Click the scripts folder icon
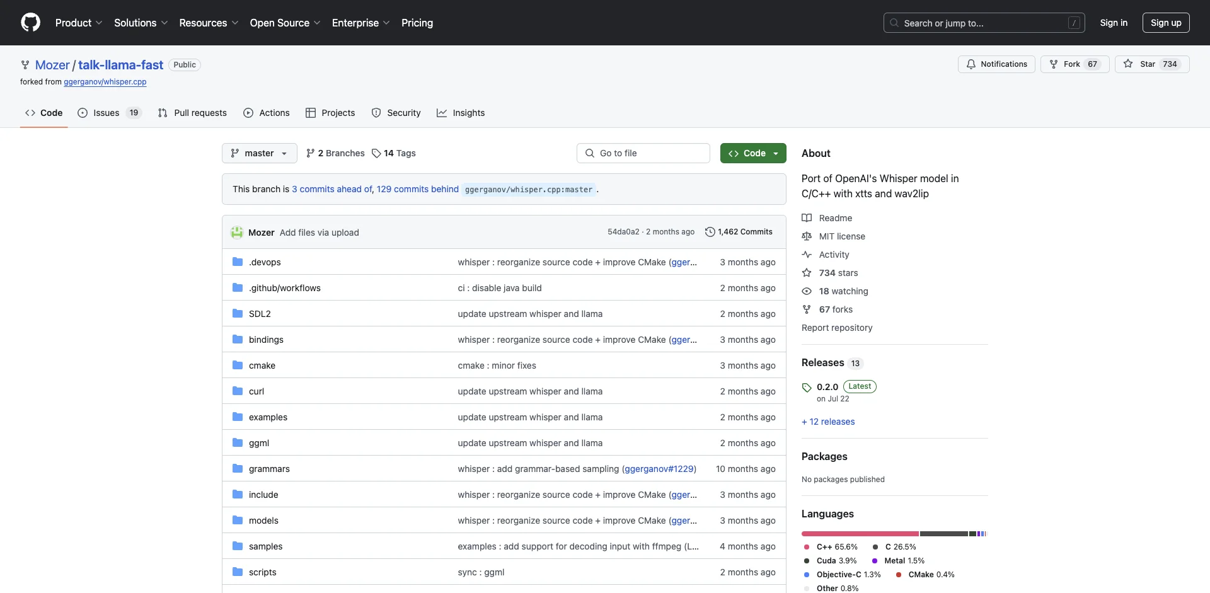This screenshot has height=593, width=1210. click(238, 572)
